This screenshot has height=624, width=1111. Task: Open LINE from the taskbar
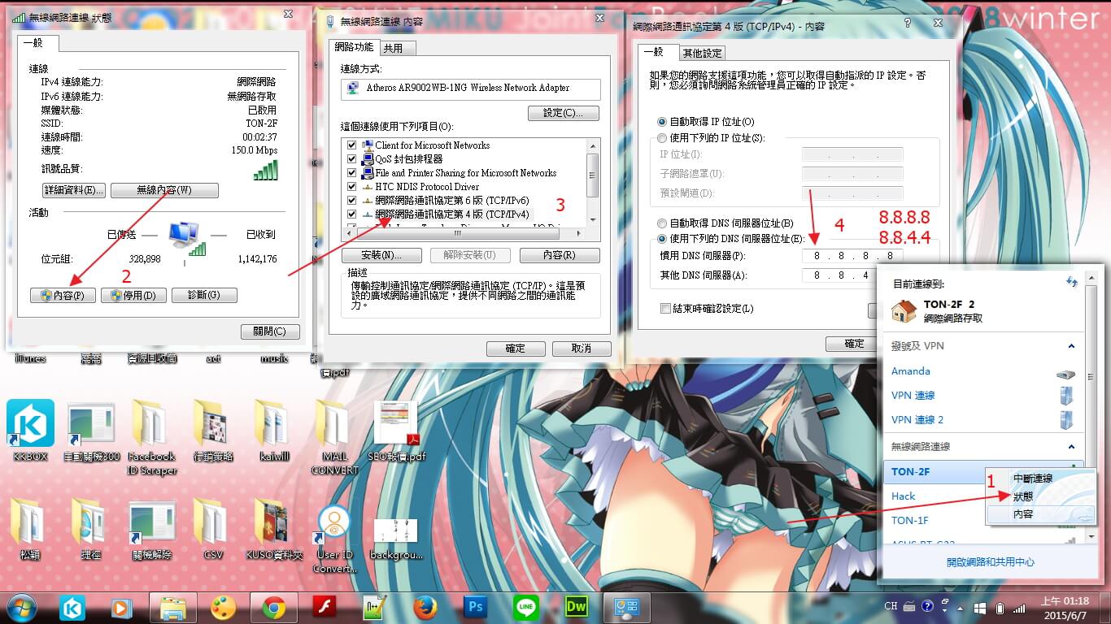click(526, 607)
